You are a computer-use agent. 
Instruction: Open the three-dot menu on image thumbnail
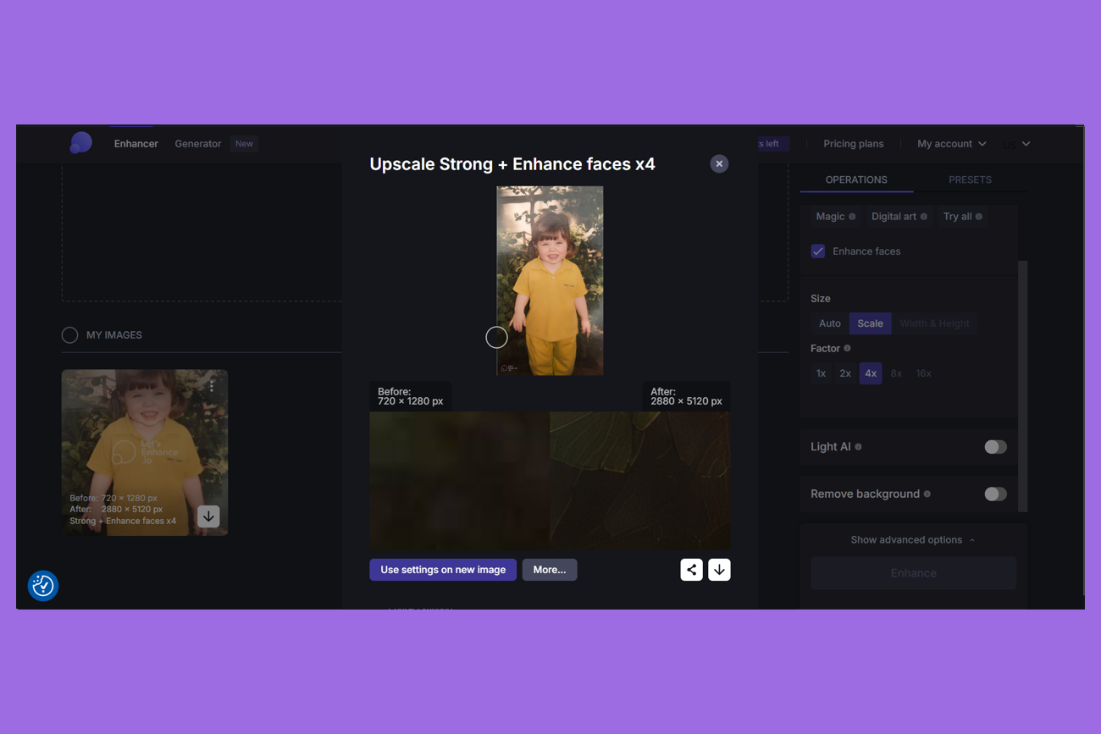click(212, 386)
